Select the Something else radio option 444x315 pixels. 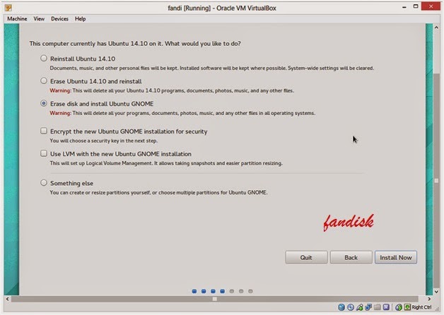pos(44,183)
